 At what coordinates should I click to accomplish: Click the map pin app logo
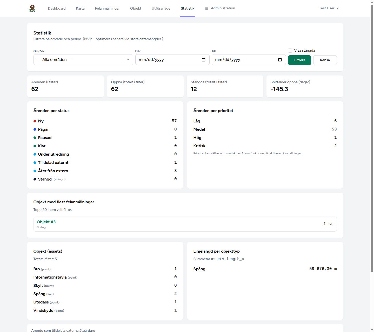[32, 9]
